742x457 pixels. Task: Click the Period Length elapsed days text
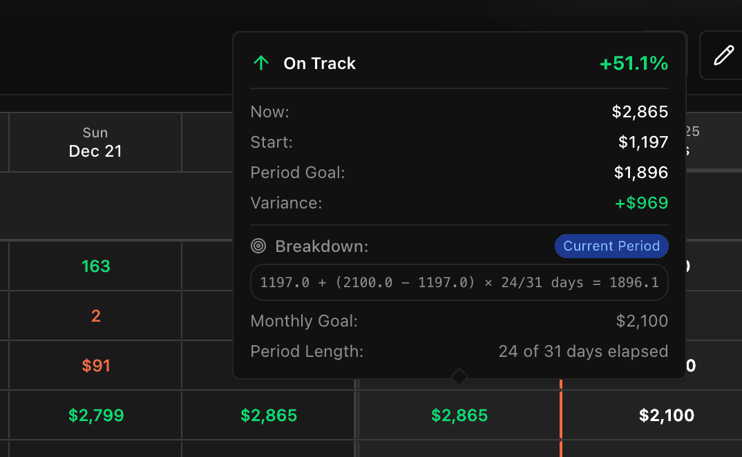click(583, 351)
